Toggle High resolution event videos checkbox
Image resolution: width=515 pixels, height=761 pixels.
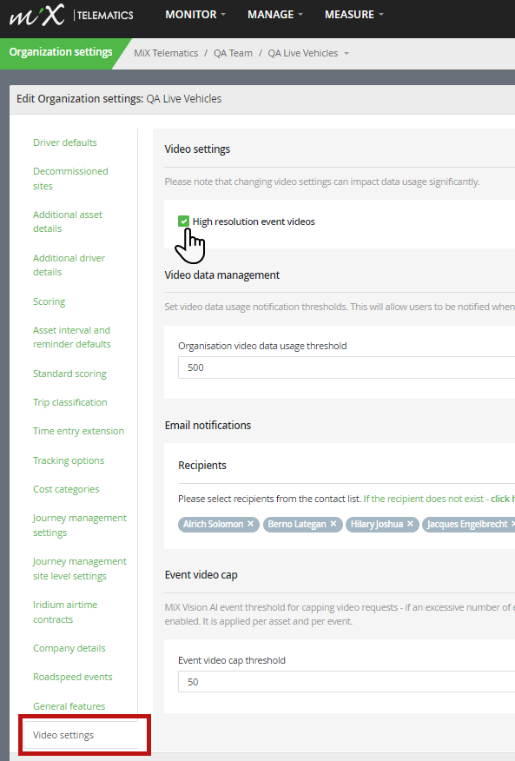pos(183,222)
